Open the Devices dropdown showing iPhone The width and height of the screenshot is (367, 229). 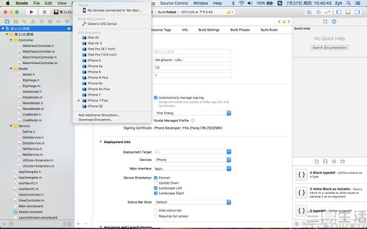(x=193, y=160)
